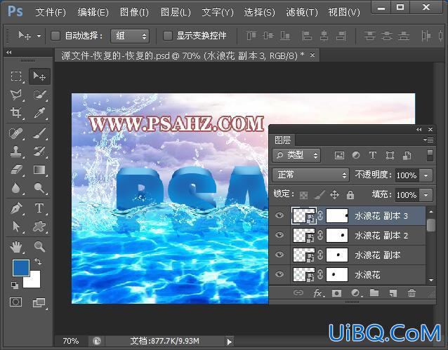Screen dimensions: 448x350
Task: Select the Path Selection tool
Action: click(x=16, y=227)
